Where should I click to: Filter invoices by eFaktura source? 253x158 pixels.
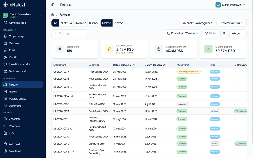click(66, 23)
